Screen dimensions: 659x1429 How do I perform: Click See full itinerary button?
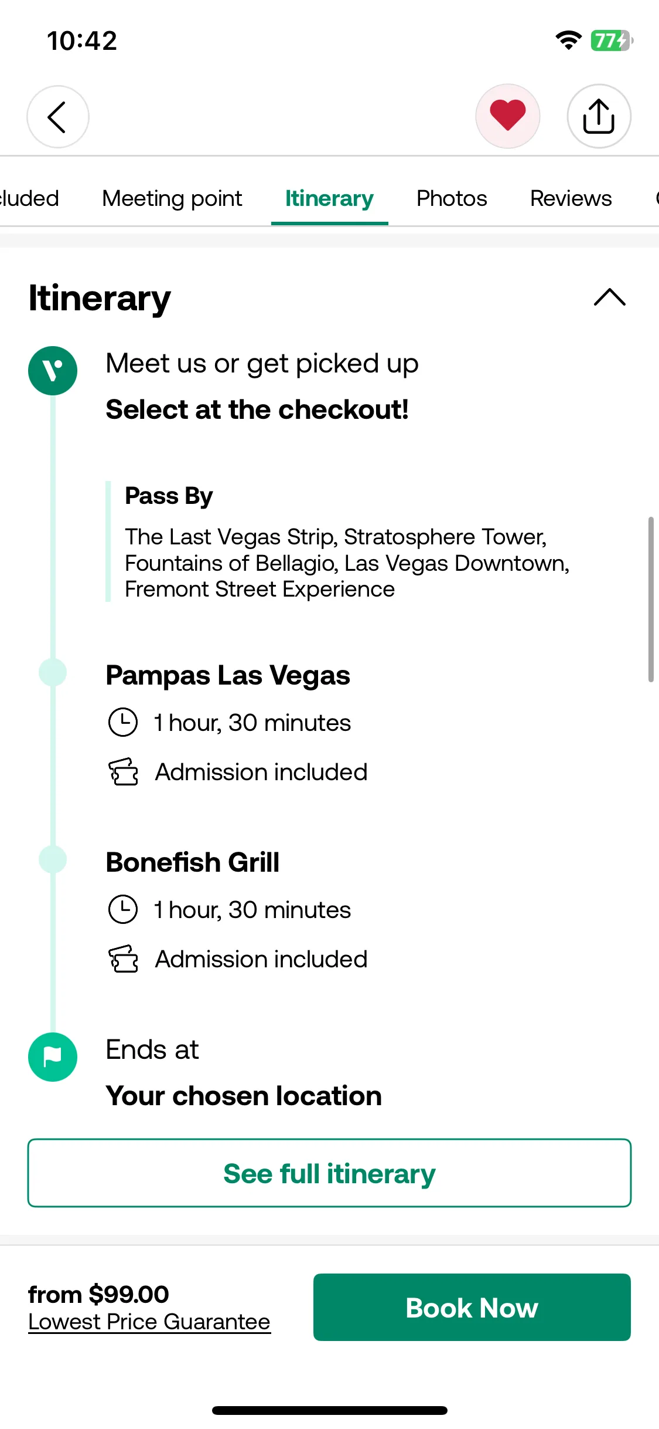pos(329,1173)
